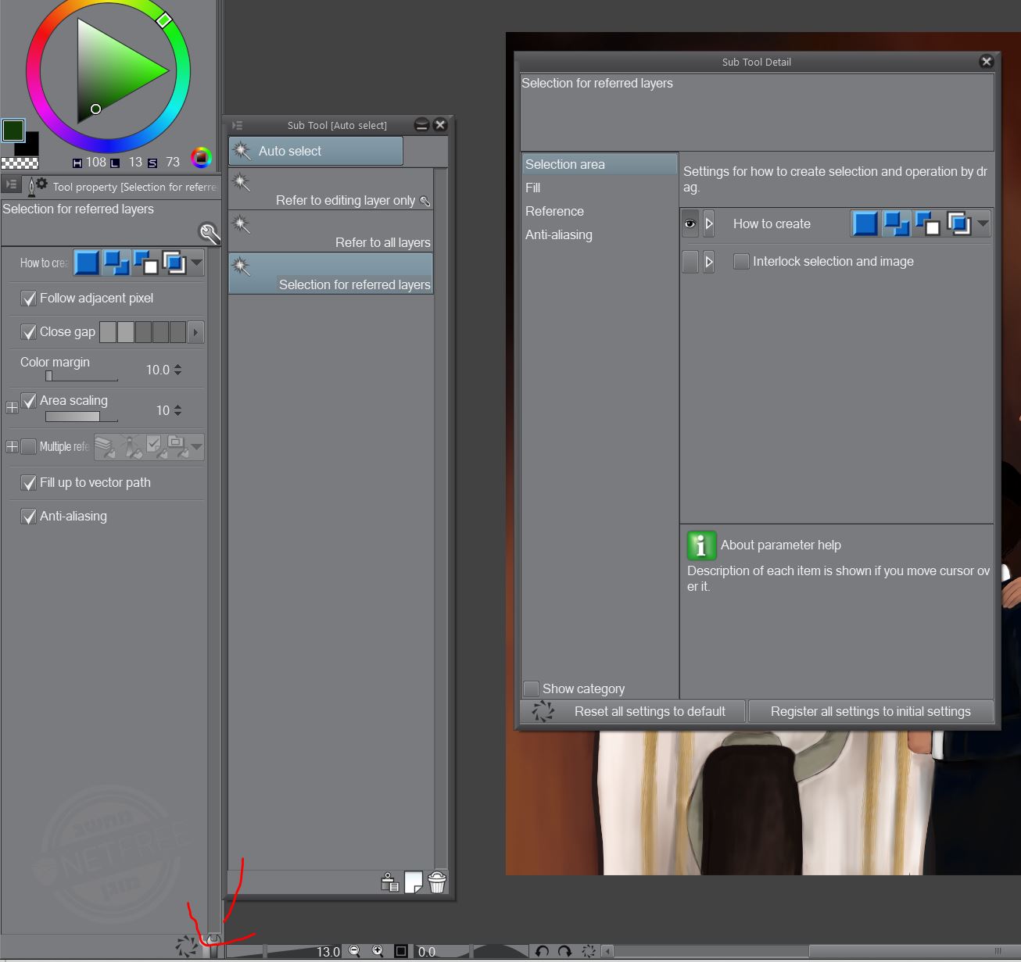Click Register all settings to initial settings
The height and width of the screenshot is (962, 1021).
click(871, 711)
